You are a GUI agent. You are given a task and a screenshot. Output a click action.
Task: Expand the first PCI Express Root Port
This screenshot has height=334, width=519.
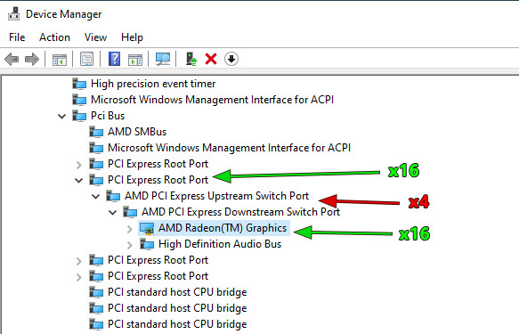point(78,165)
